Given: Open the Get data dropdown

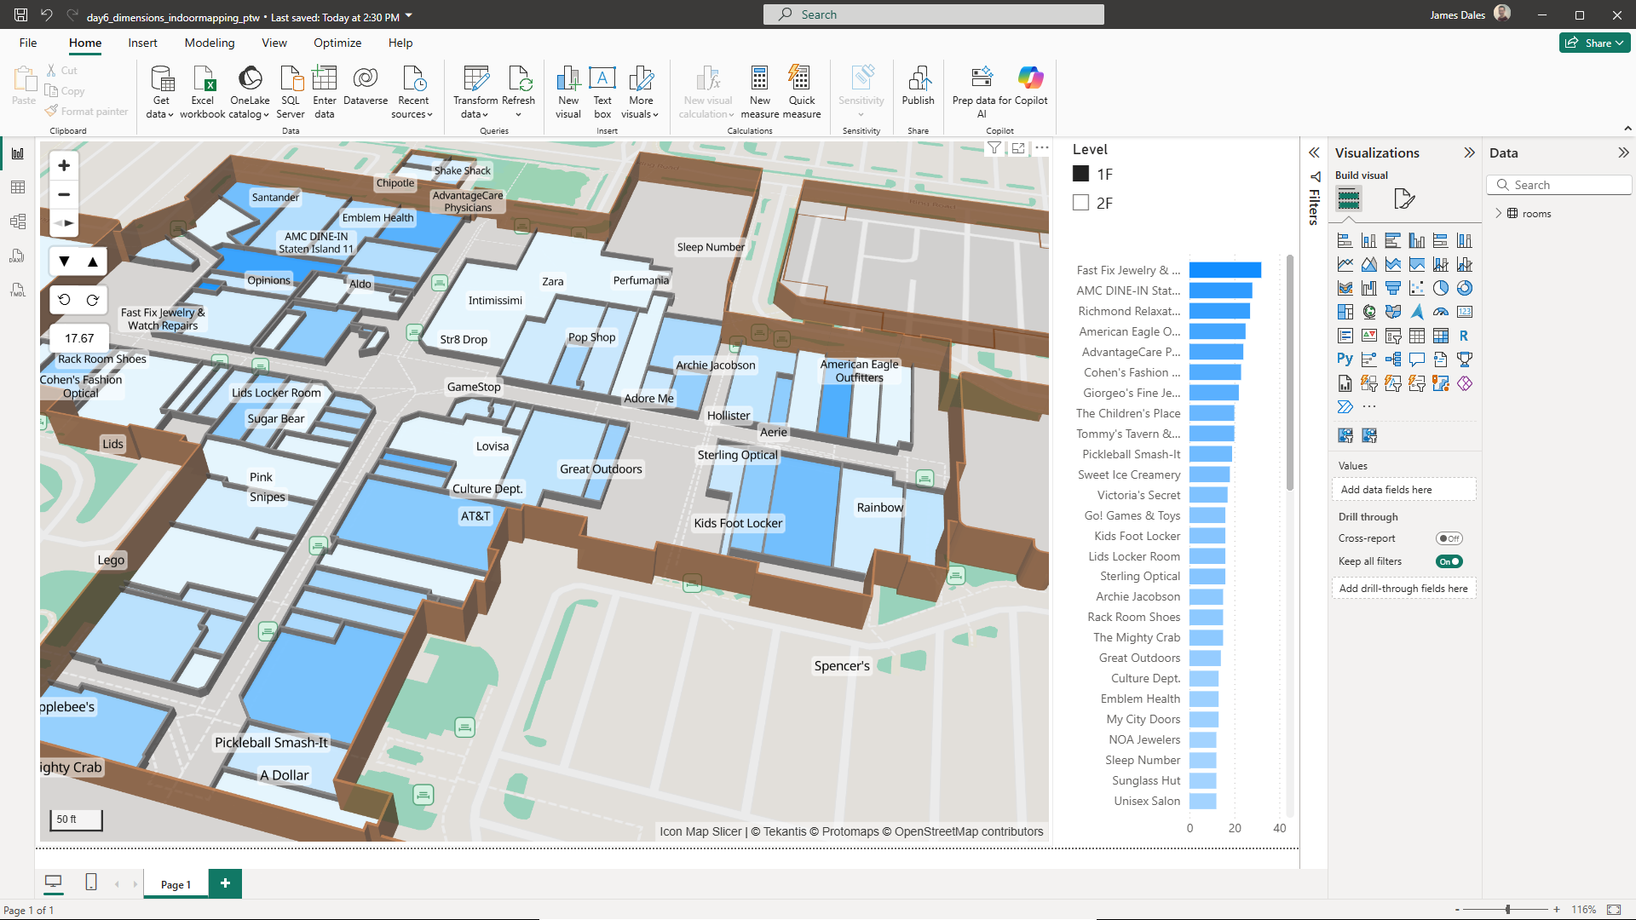Looking at the screenshot, I should coord(160,114).
